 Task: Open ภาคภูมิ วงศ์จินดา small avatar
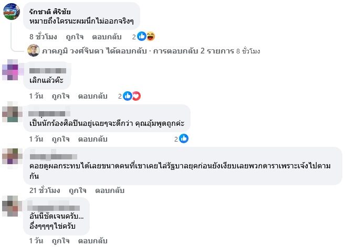coord(34,51)
